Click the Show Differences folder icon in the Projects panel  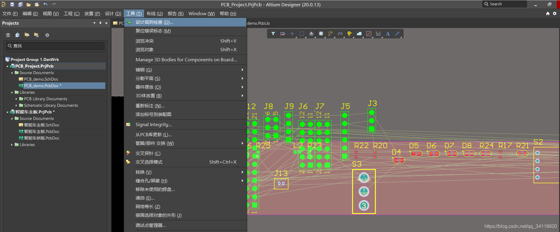(27, 35)
